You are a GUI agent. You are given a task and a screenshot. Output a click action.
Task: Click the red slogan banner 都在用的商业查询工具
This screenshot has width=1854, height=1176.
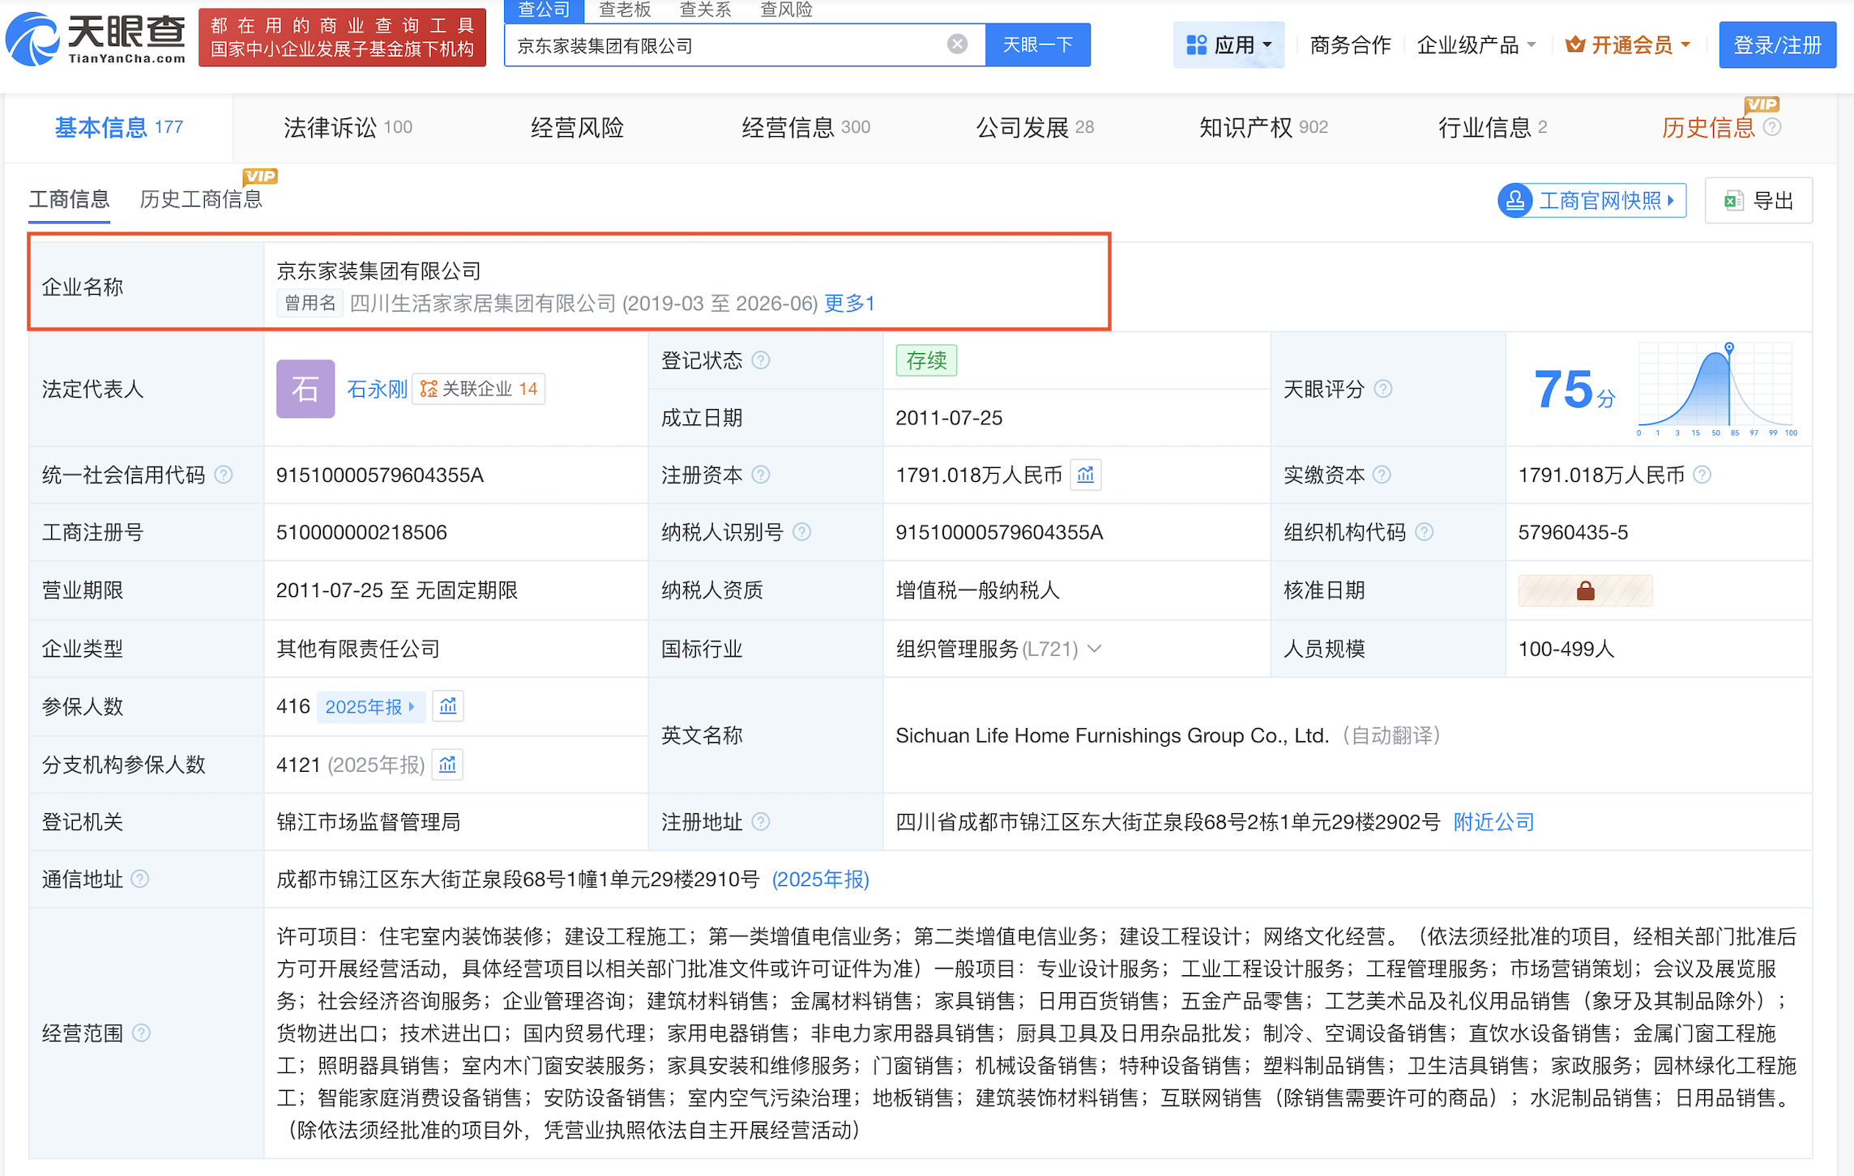click(342, 38)
